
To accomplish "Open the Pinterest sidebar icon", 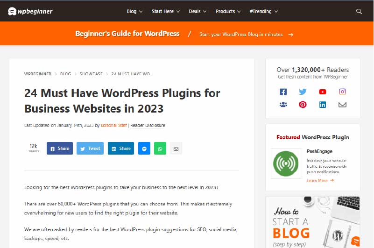I will coord(303,105).
